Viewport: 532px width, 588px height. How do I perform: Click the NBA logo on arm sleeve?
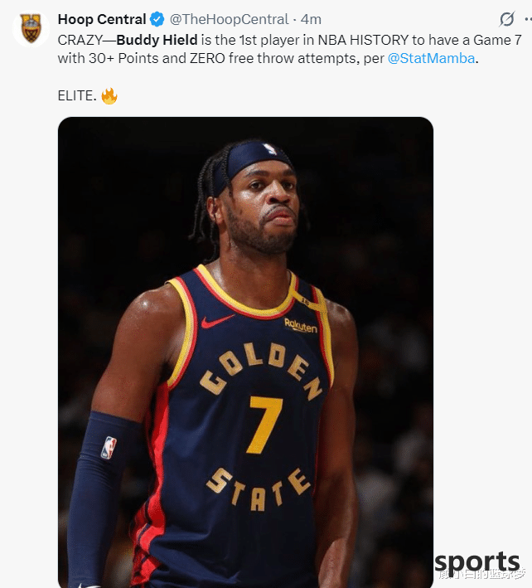pos(109,448)
